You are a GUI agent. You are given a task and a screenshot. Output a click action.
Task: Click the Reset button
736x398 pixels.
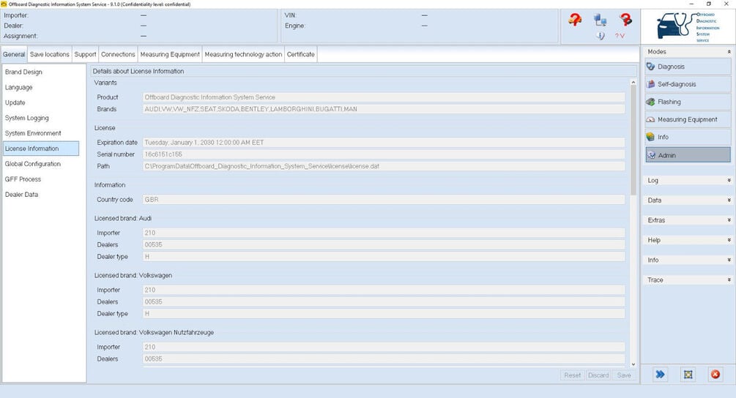pyautogui.click(x=573, y=375)
